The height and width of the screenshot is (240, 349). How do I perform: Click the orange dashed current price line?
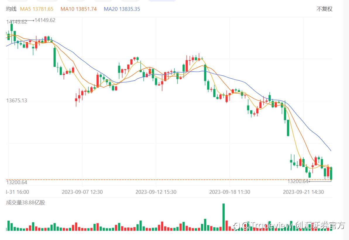pos(169,179)
